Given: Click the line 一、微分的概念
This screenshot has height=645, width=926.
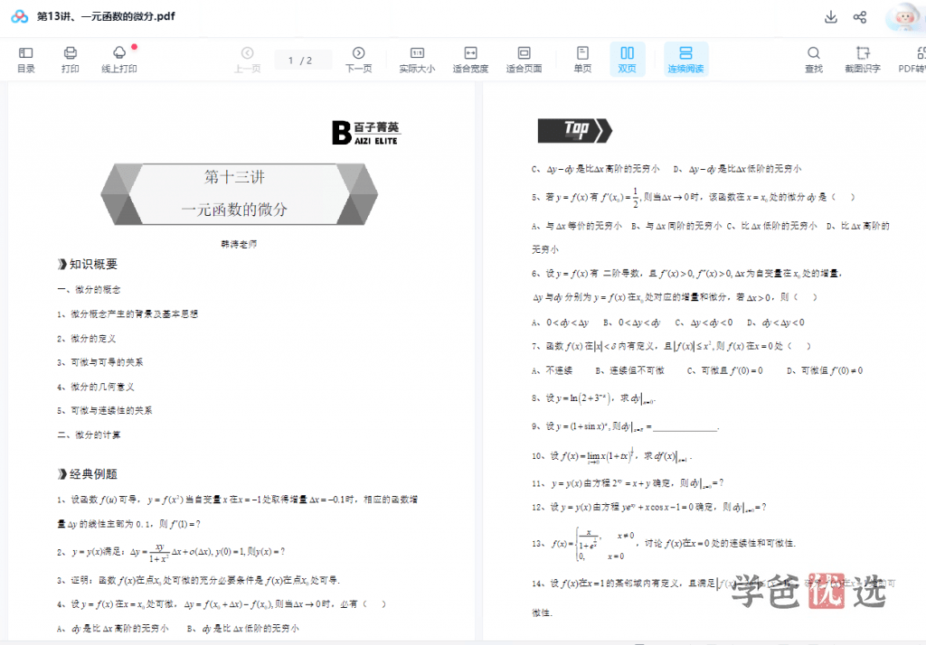Looking at the screenshot, I should click(x=90, y=290).
